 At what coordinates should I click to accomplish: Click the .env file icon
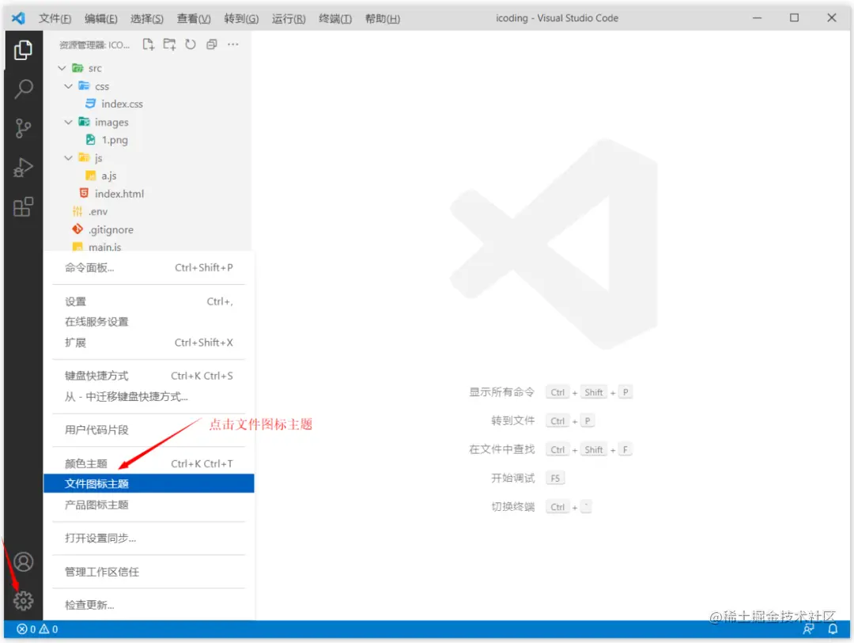point(77,211)
